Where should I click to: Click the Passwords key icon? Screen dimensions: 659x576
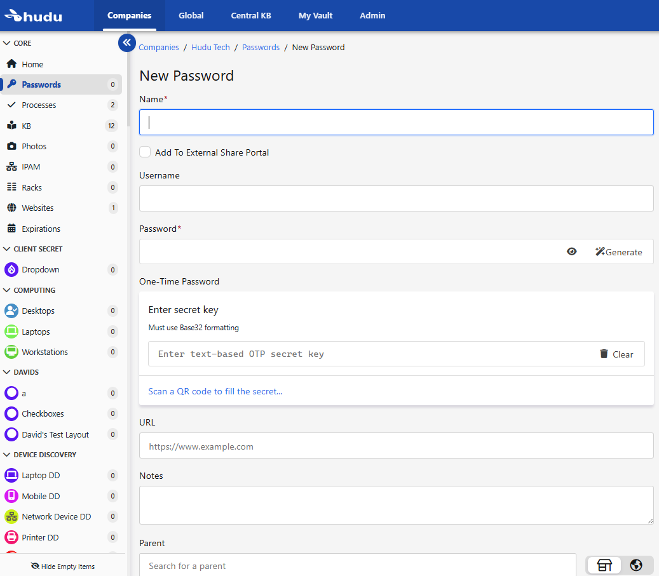click(12, 84)
